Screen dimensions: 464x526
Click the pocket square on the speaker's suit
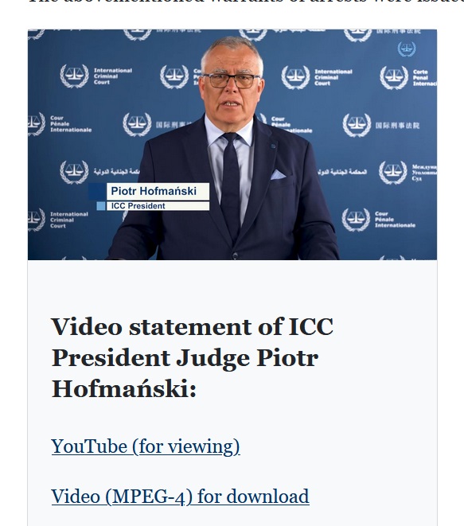click(x=278, y=174)
